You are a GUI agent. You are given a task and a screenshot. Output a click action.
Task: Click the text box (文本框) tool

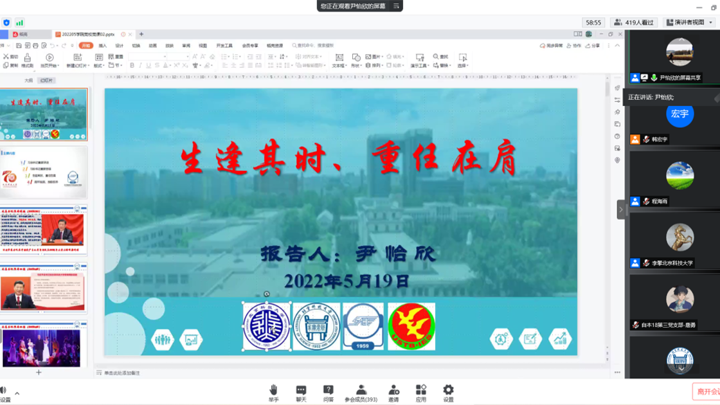point(339,60)
